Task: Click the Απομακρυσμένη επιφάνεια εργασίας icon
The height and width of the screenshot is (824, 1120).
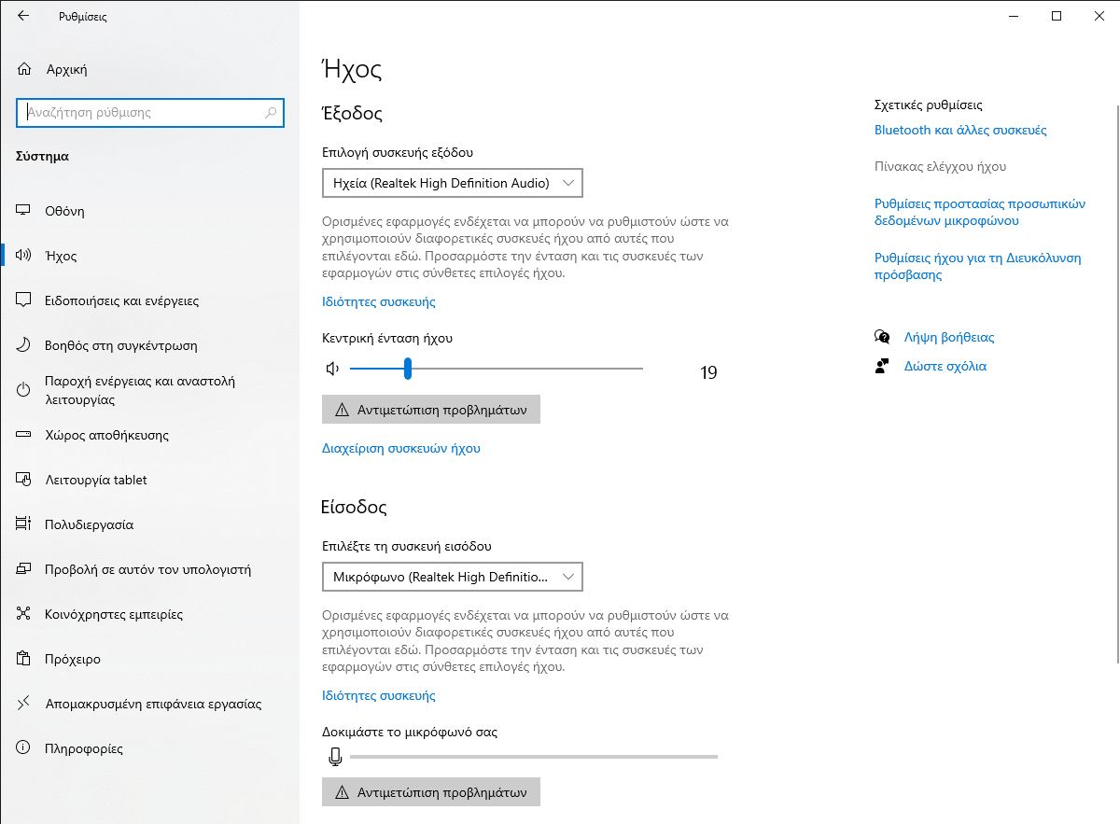Action: pyautogui.click(x=25, y=704)
